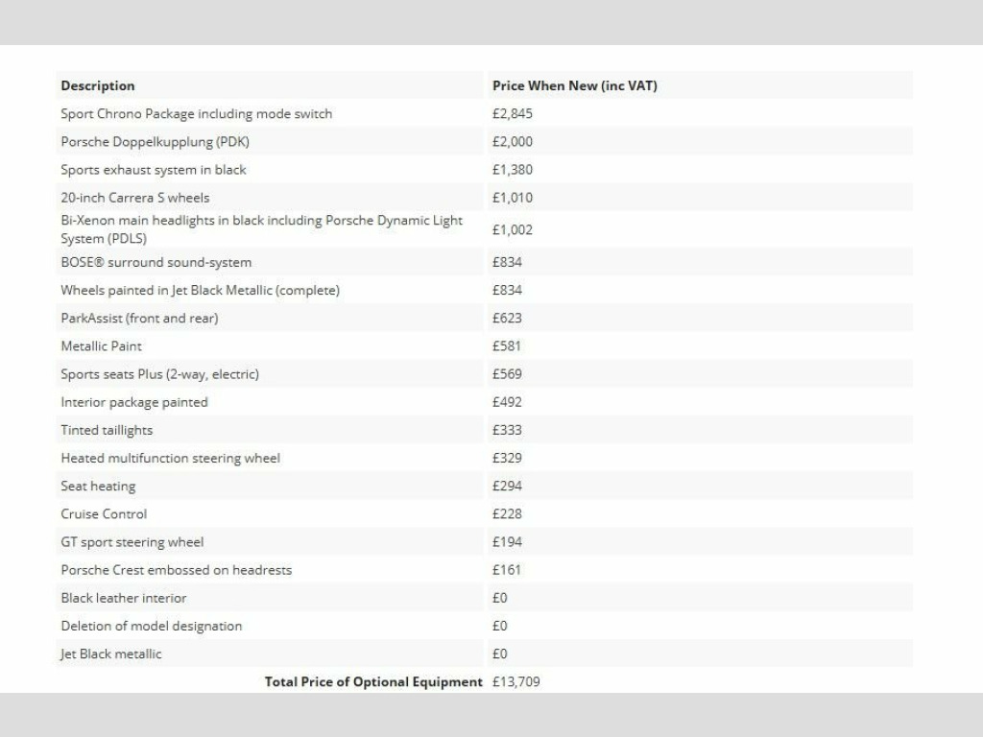Screen dimensions: 983x737
Task: Click the ParkAssist (front and rear) entry
Action: click(x=139, y=318)
